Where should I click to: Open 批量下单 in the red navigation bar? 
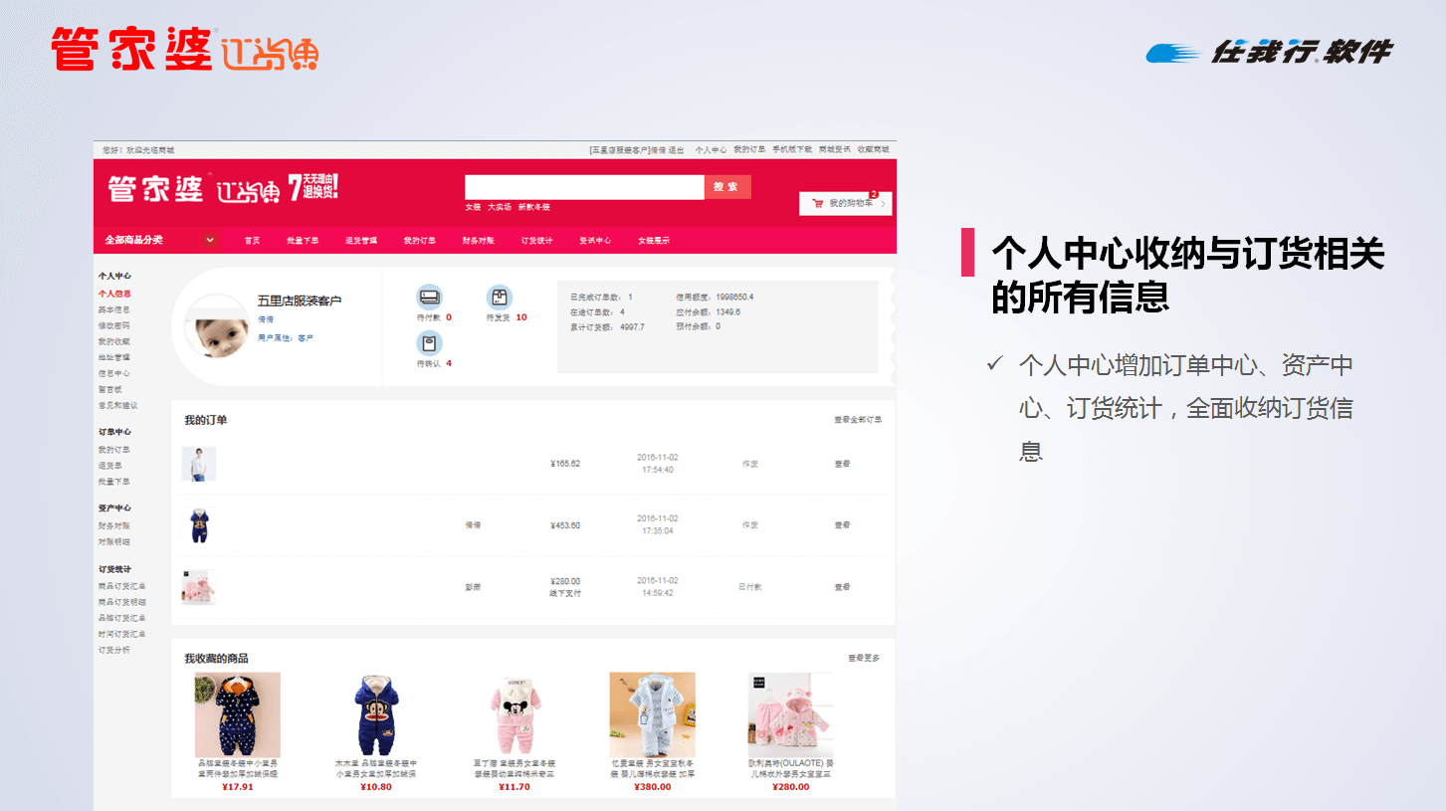[x=303, y=241]
